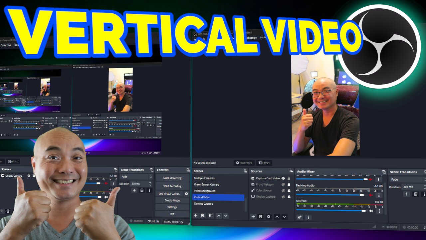This screenshot has height=240, width=426.
Task: Click Filters button in left window
Action: 13,161
